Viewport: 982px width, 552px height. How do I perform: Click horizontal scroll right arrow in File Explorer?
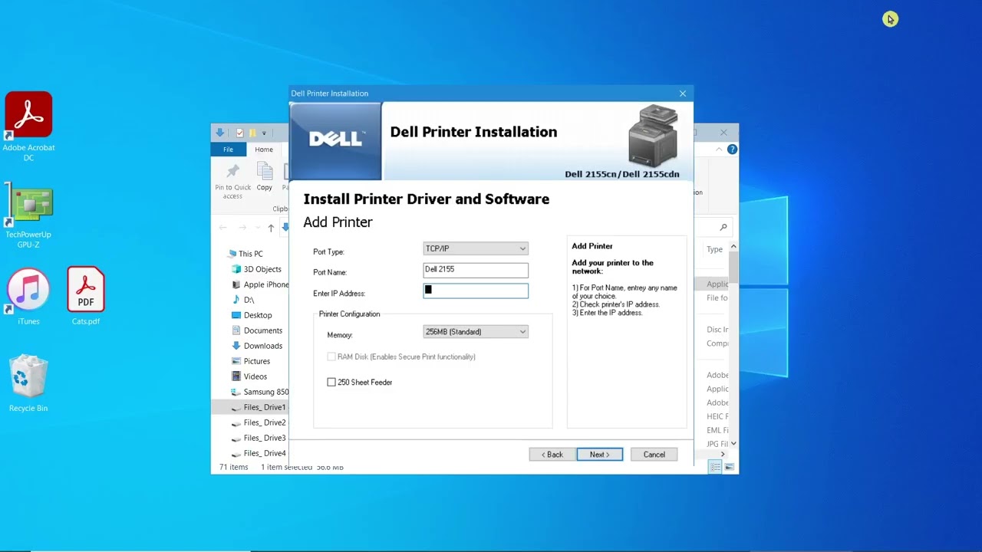point(723,454)
